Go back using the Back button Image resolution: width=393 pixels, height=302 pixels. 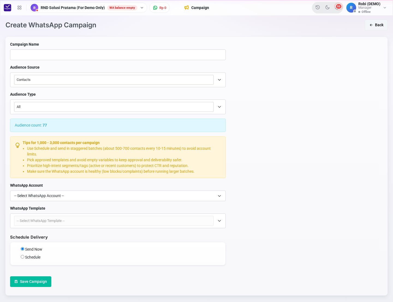click(376, 25)
